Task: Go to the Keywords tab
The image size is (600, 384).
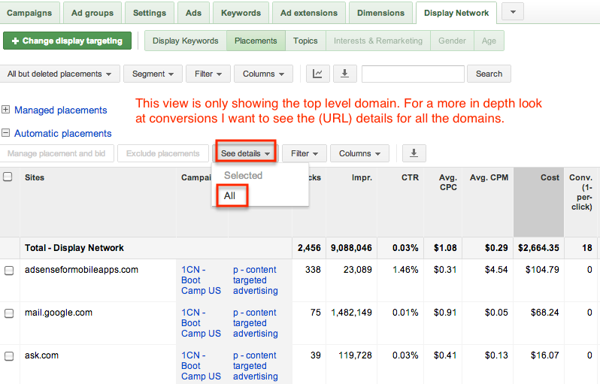Action: coord(241,13)
